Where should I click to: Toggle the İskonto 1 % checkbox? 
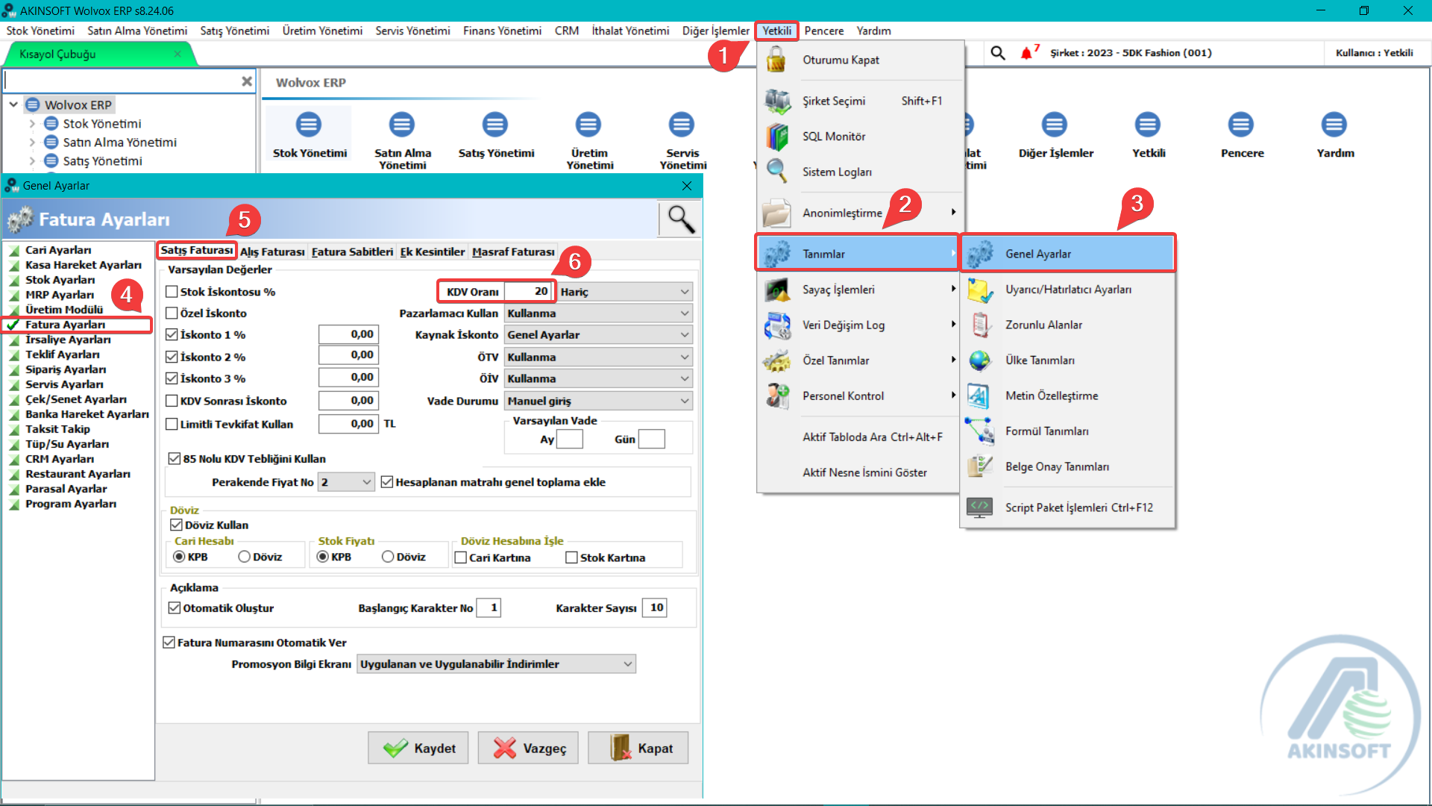172,335
